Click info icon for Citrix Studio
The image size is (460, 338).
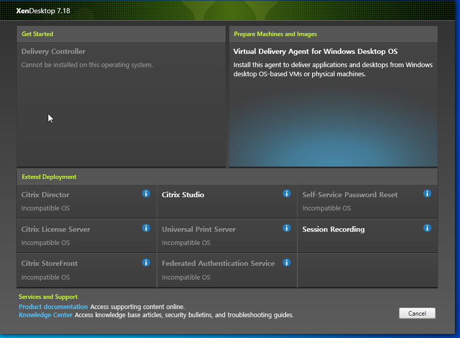[x=287, y=193]
